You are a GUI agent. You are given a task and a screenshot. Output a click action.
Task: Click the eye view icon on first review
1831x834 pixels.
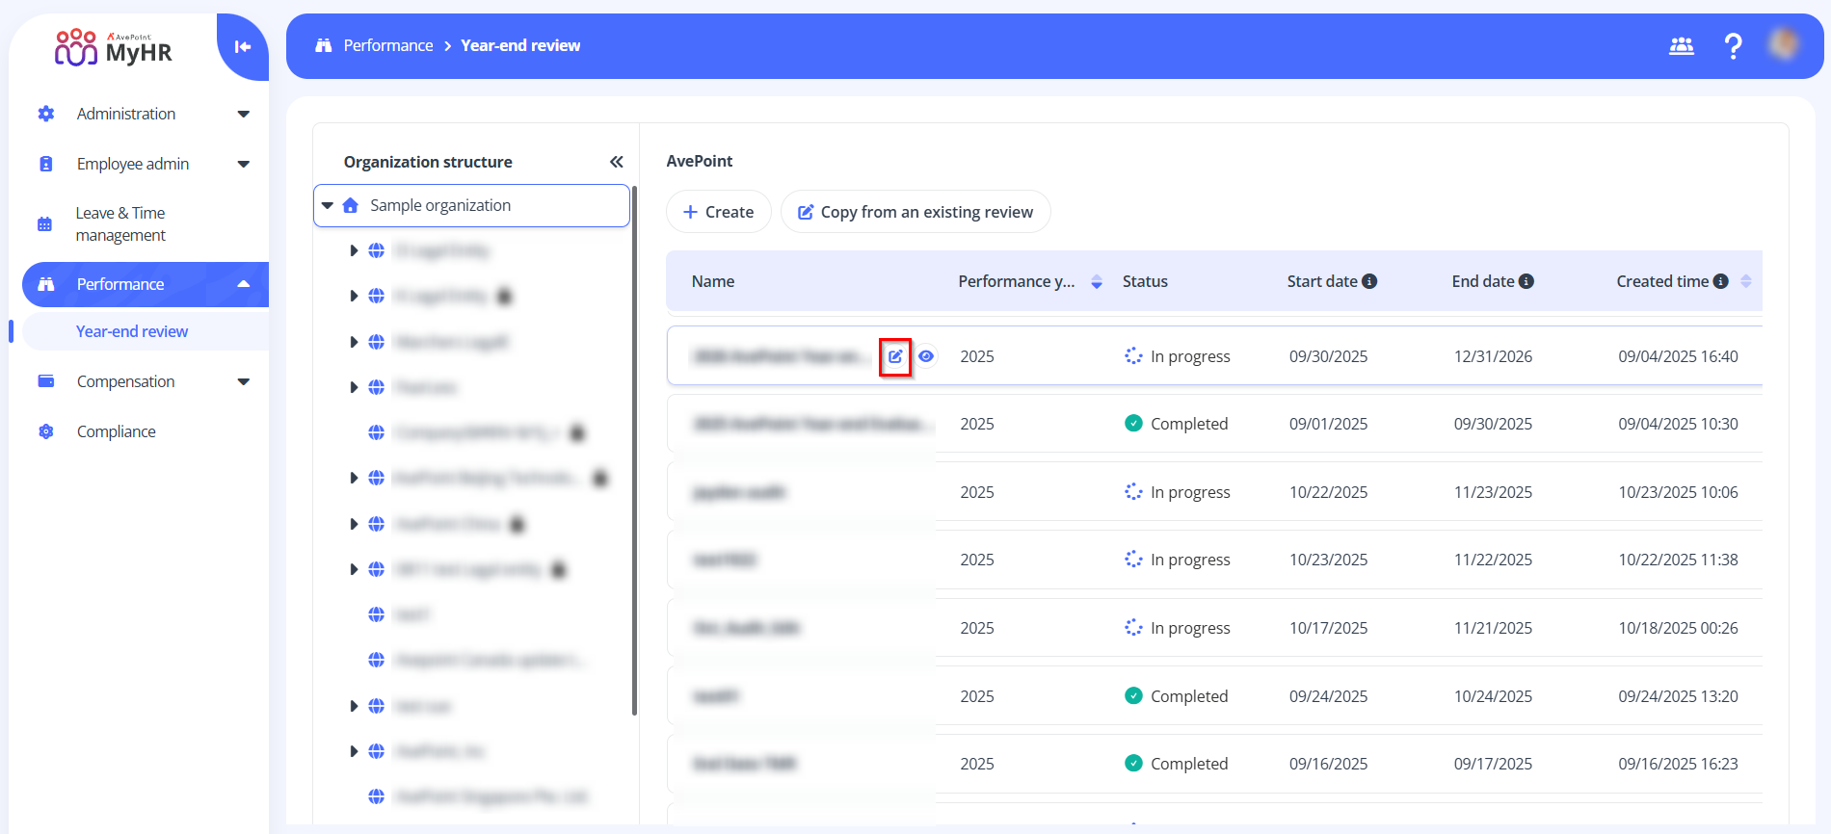(x=926, y=356)
